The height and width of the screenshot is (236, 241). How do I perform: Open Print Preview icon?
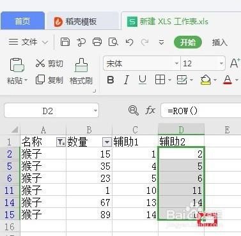tap(113, 42)
